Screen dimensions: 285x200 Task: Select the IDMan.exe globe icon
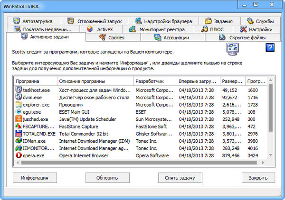click(18, 141)
